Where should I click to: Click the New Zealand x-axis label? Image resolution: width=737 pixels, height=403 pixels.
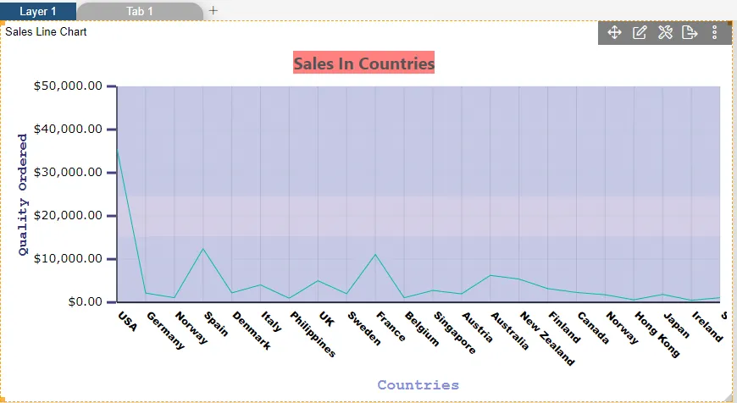point(547,338)
